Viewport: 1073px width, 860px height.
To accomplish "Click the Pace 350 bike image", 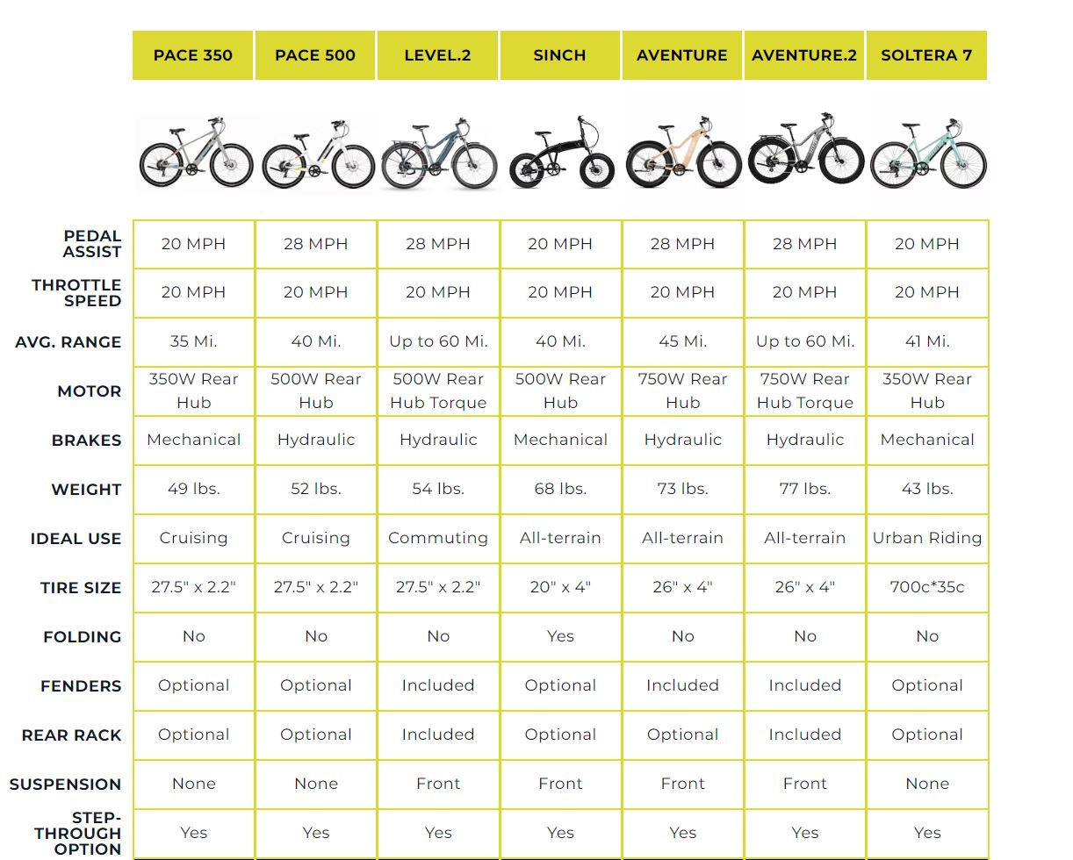I will 195,152.
